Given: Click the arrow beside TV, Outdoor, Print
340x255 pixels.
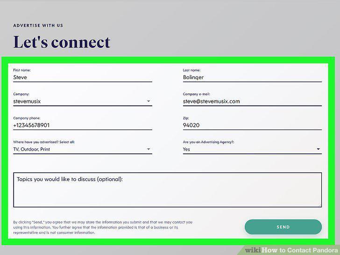Looking at the screenshot, I should click(149, 149).
